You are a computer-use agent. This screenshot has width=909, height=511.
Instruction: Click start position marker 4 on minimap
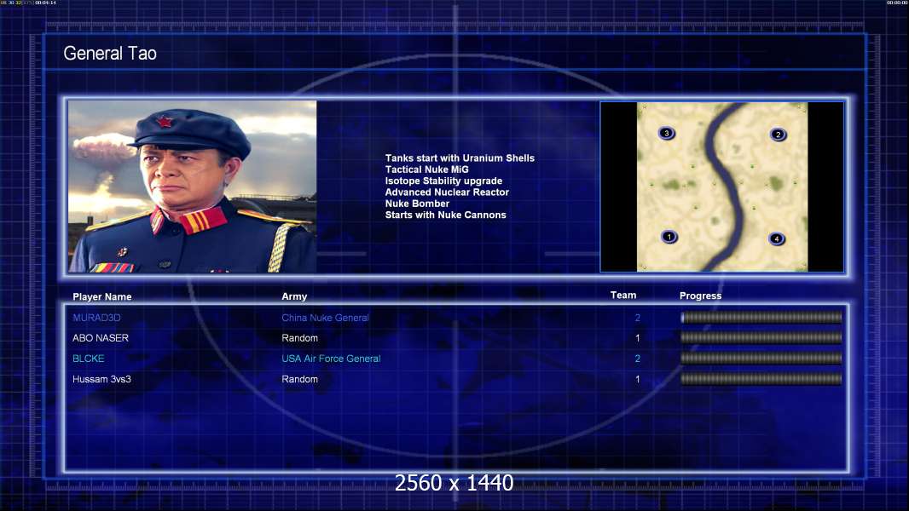pos(777,238)
